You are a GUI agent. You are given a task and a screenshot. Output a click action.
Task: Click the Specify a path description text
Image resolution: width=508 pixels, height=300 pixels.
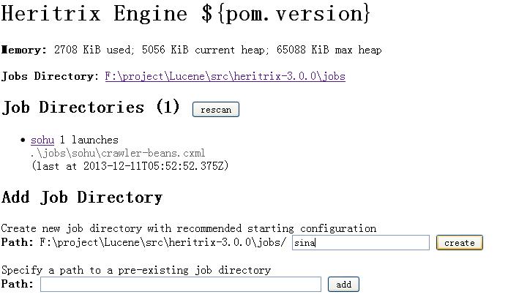coord(136,270)
